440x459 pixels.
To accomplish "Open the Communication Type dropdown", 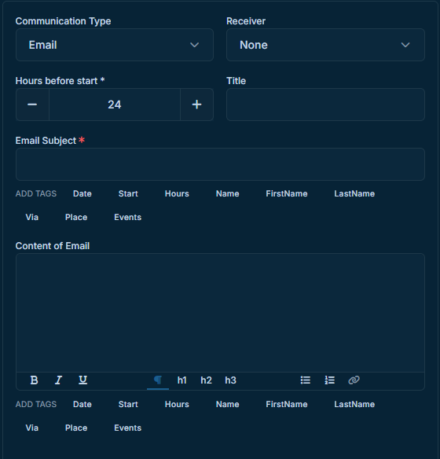I will [x=115, y=45].
